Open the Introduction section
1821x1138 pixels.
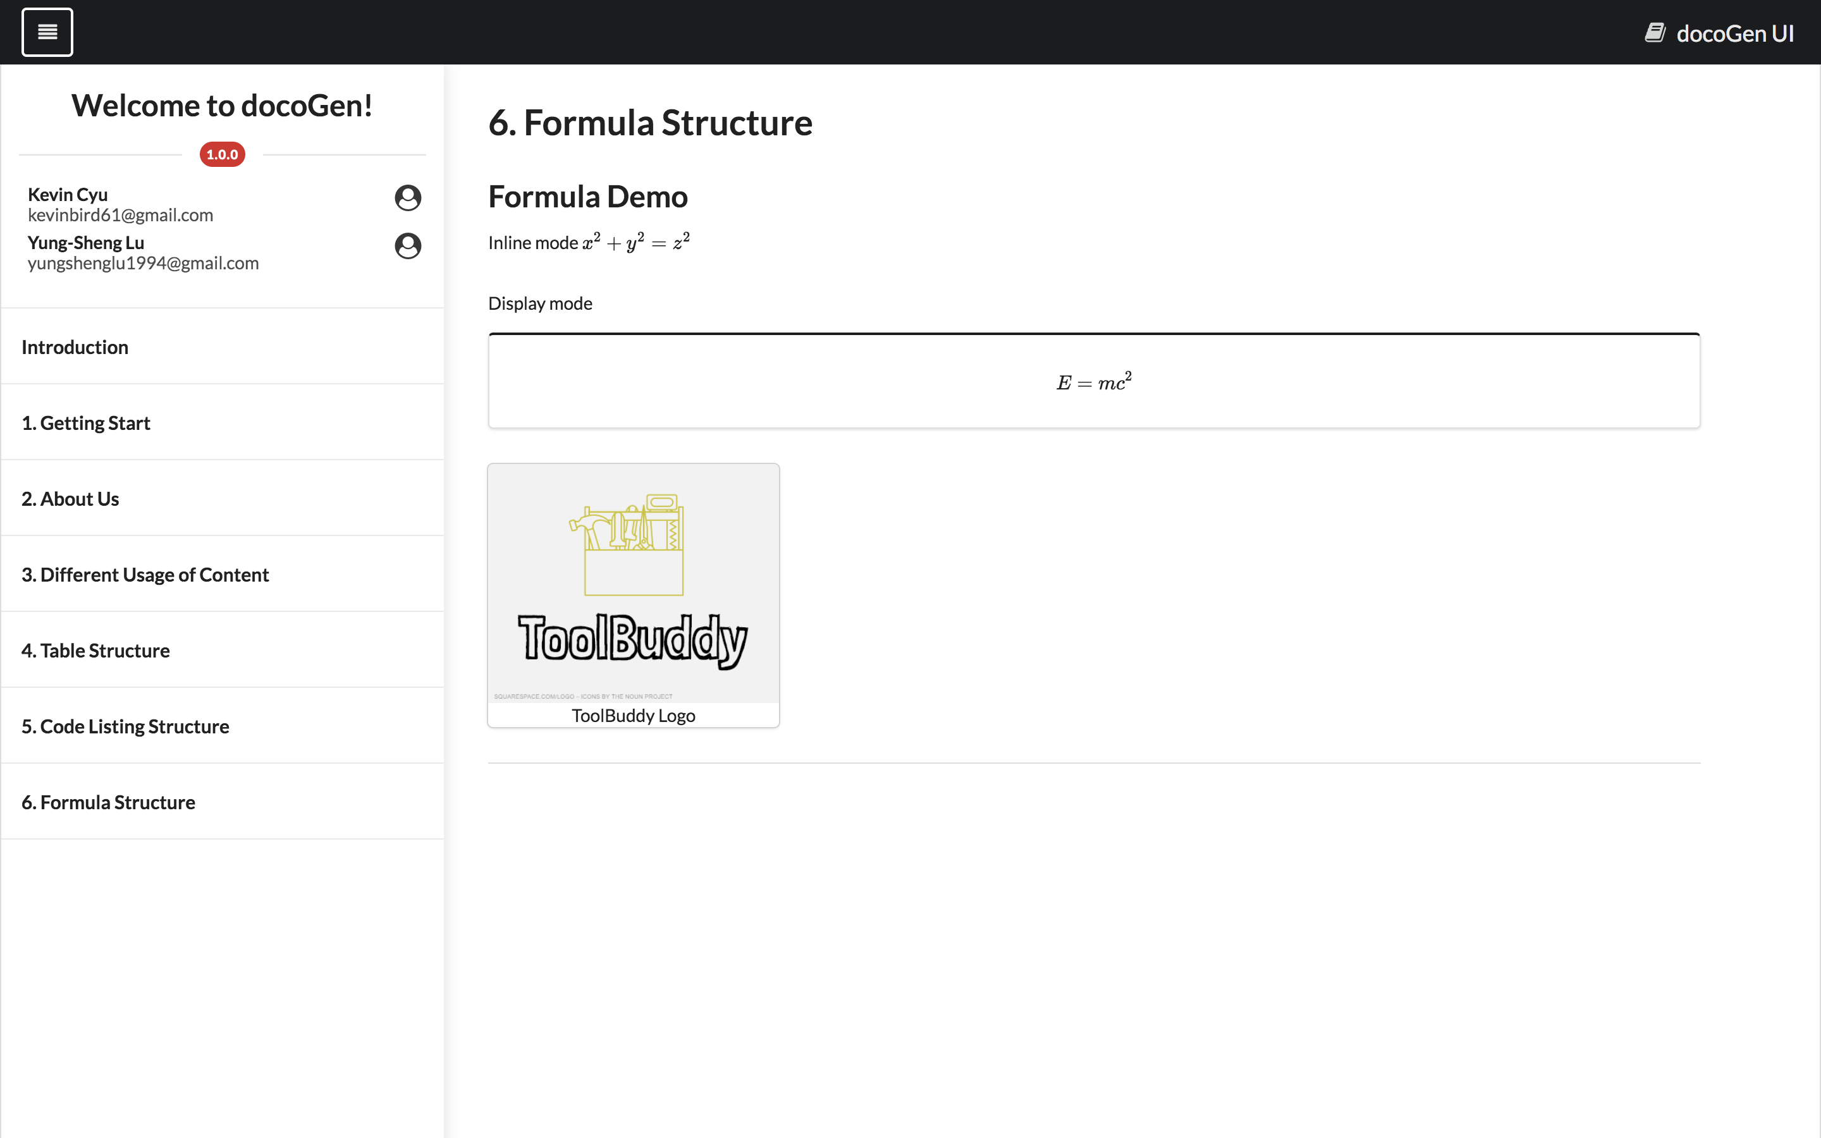point(75,347)
